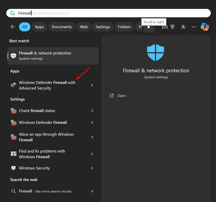The height and width of the screenshot is (202, 216).
Task: Click the large blue Firewall shield icon
Action: pyautogui.click(x=156, y=53)
